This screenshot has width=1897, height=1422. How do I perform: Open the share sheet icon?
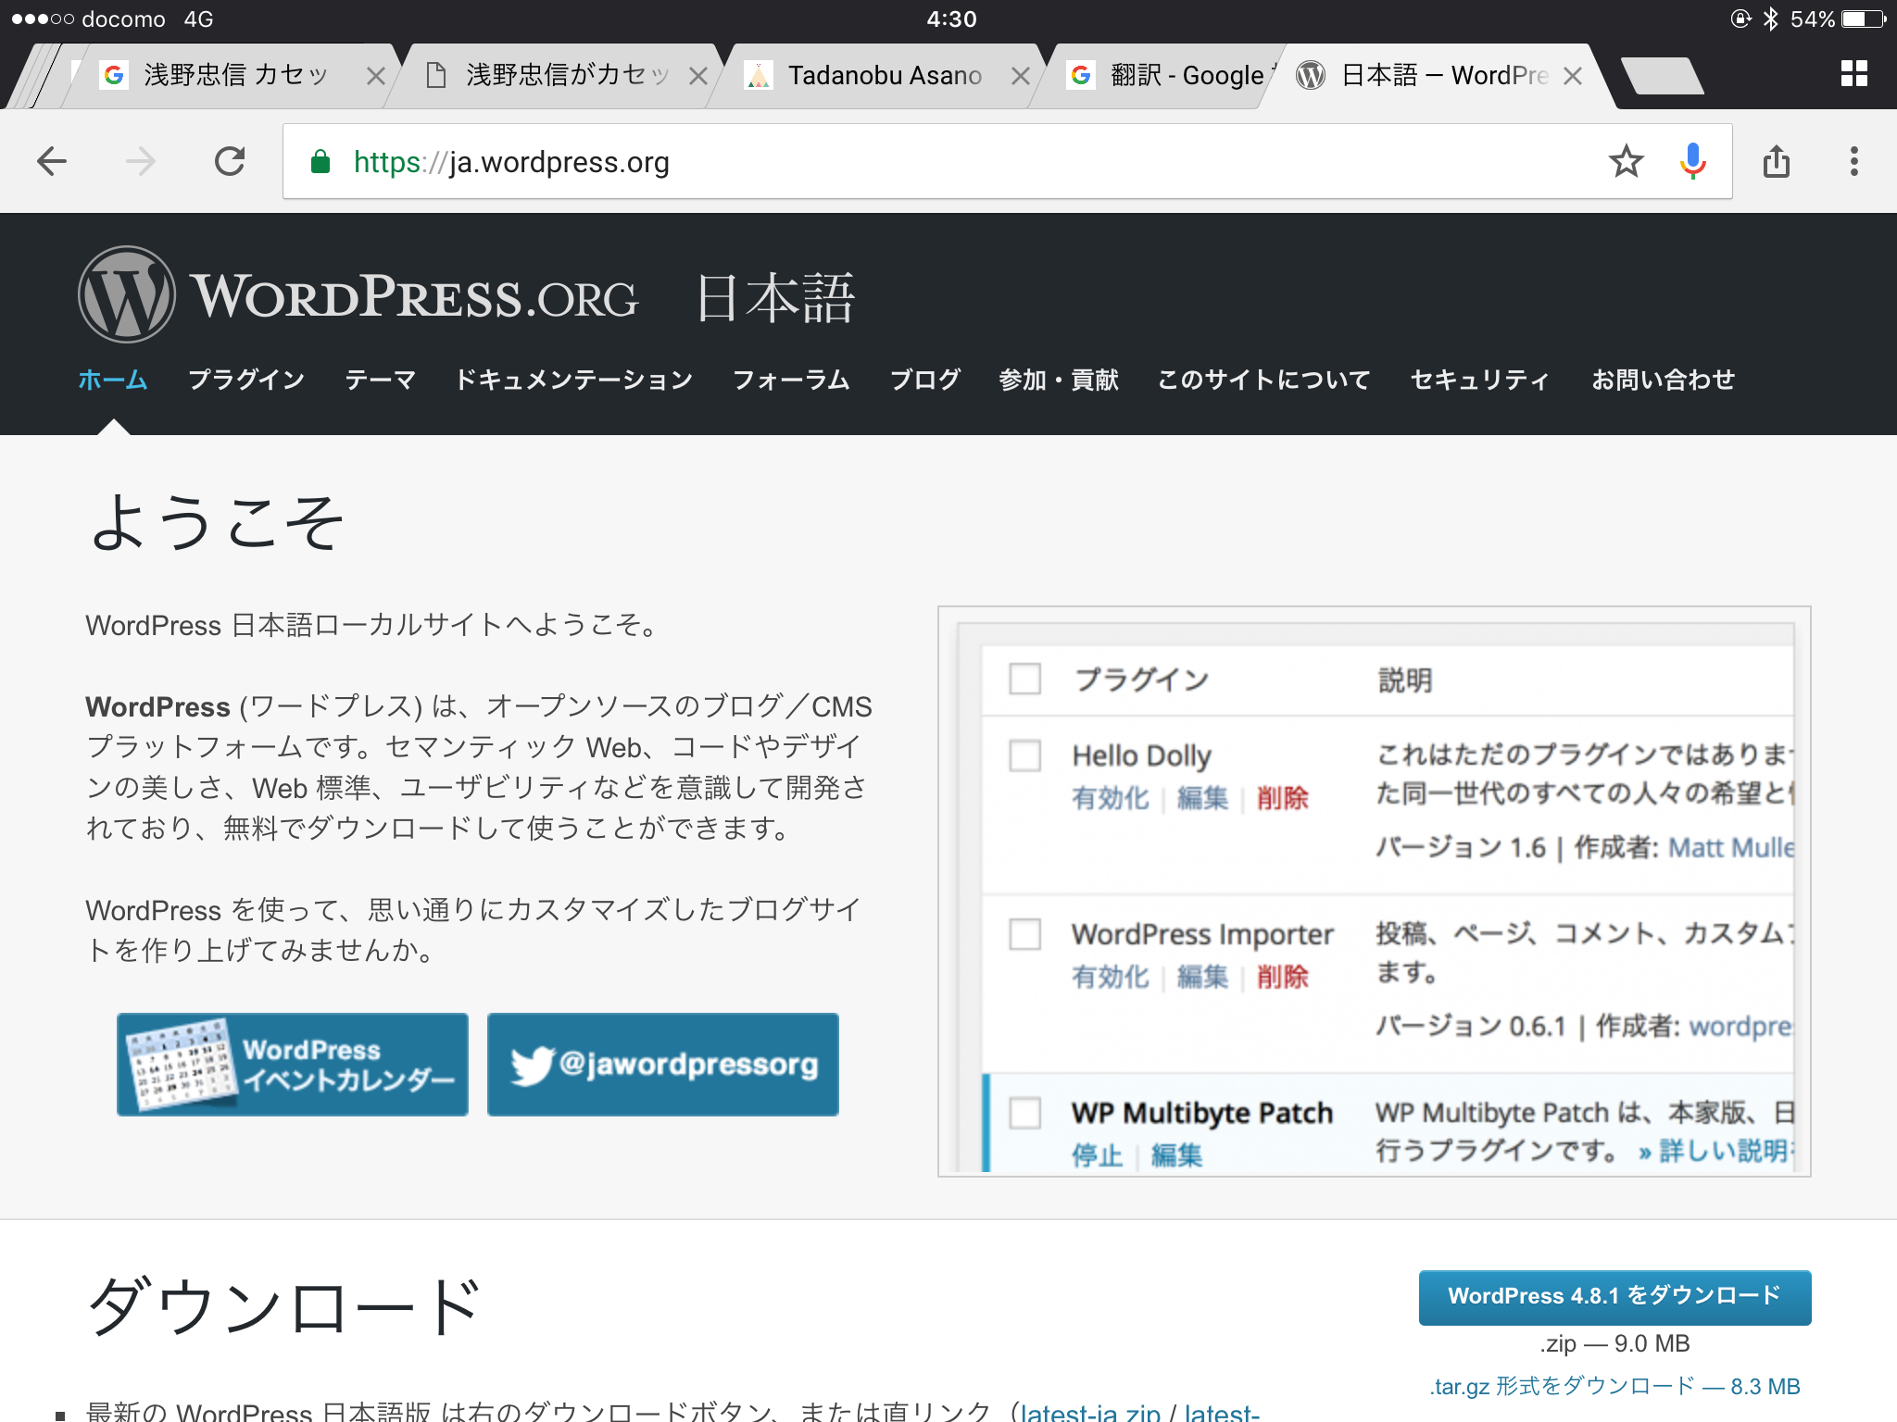pos(1776,161)
